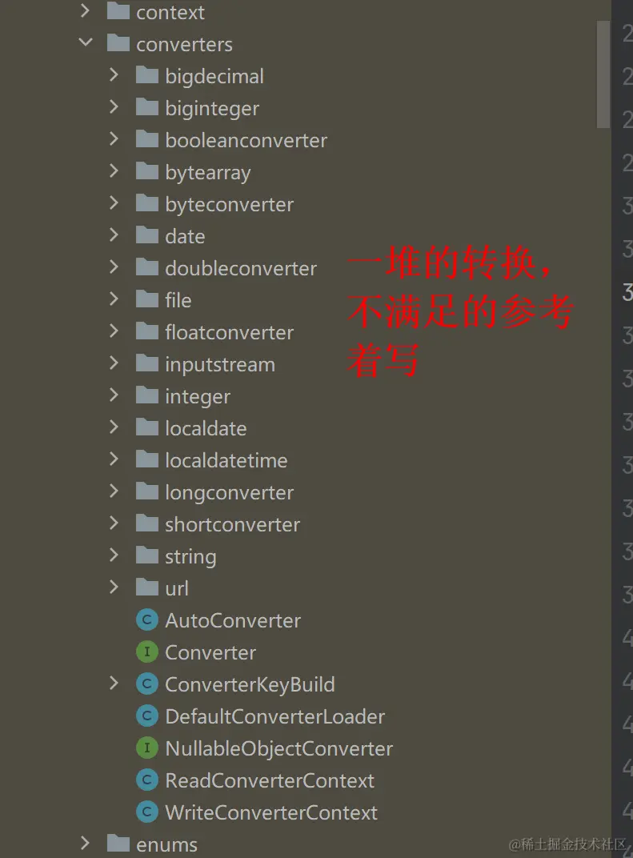
Task: Click the DefaultConverterLoader class icon
Action: tap(146, 716)
